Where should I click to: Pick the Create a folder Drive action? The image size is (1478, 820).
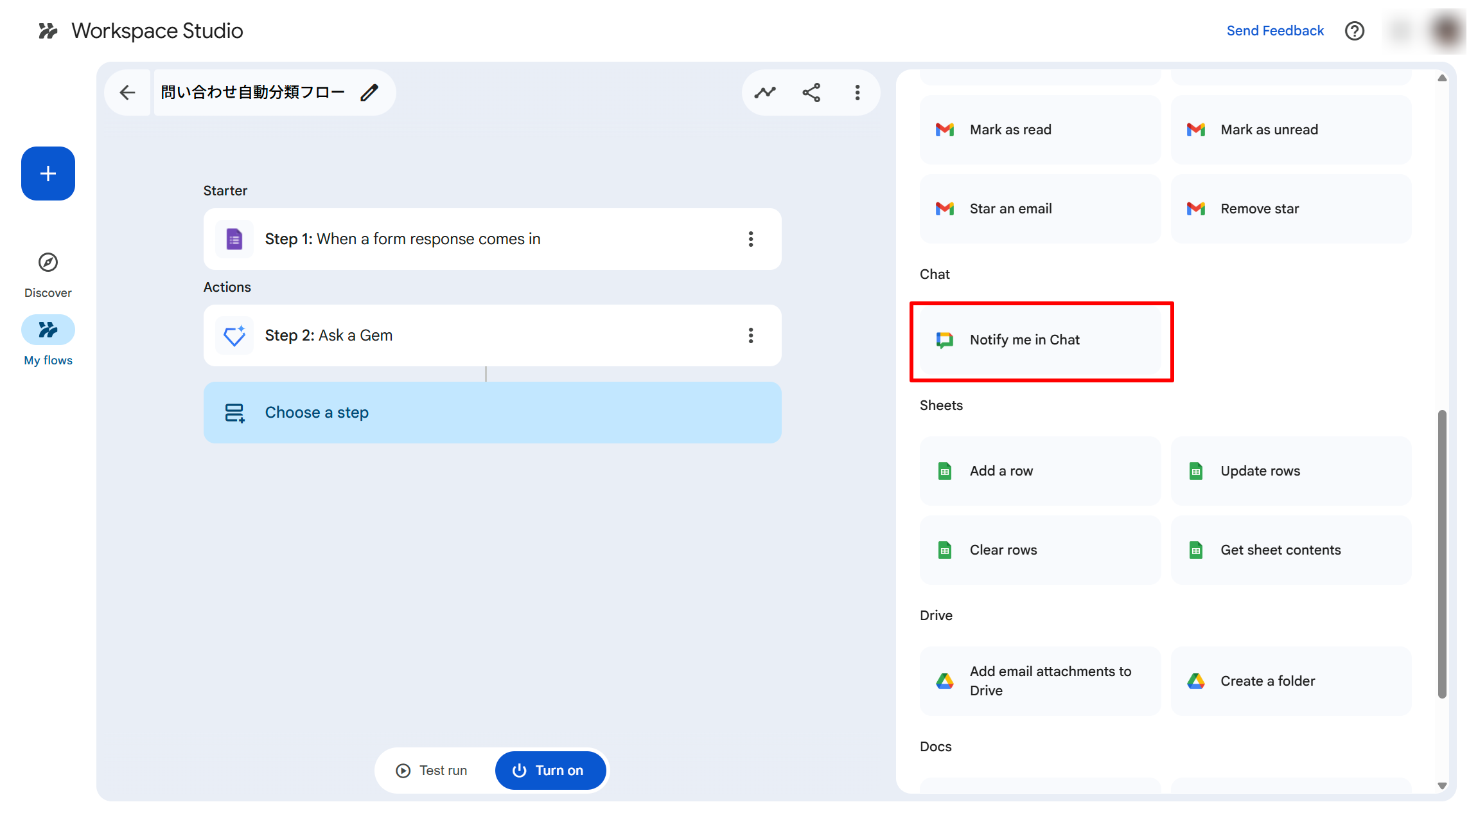1290,681
